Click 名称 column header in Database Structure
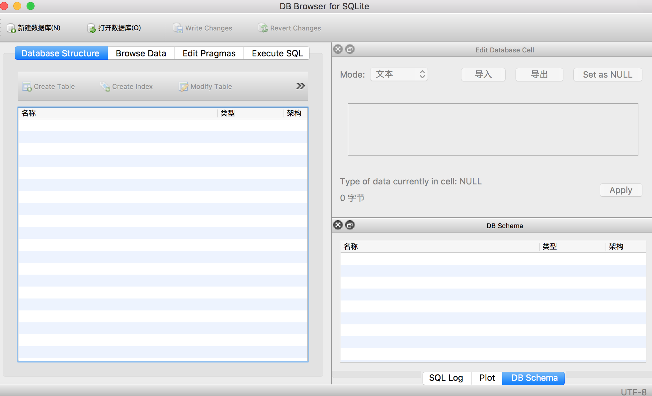The width and height of the screenshot is (652, 396). coord(118,113)
